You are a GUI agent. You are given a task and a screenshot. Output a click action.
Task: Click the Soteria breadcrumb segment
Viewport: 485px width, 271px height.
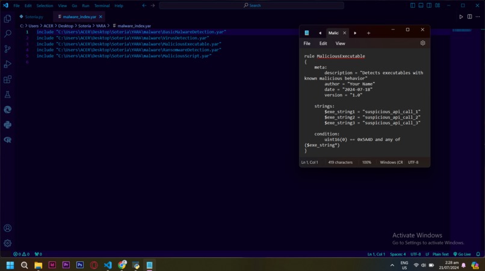point(84,26)
